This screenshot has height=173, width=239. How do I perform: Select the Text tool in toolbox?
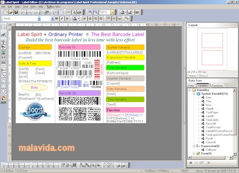point(3,42)
